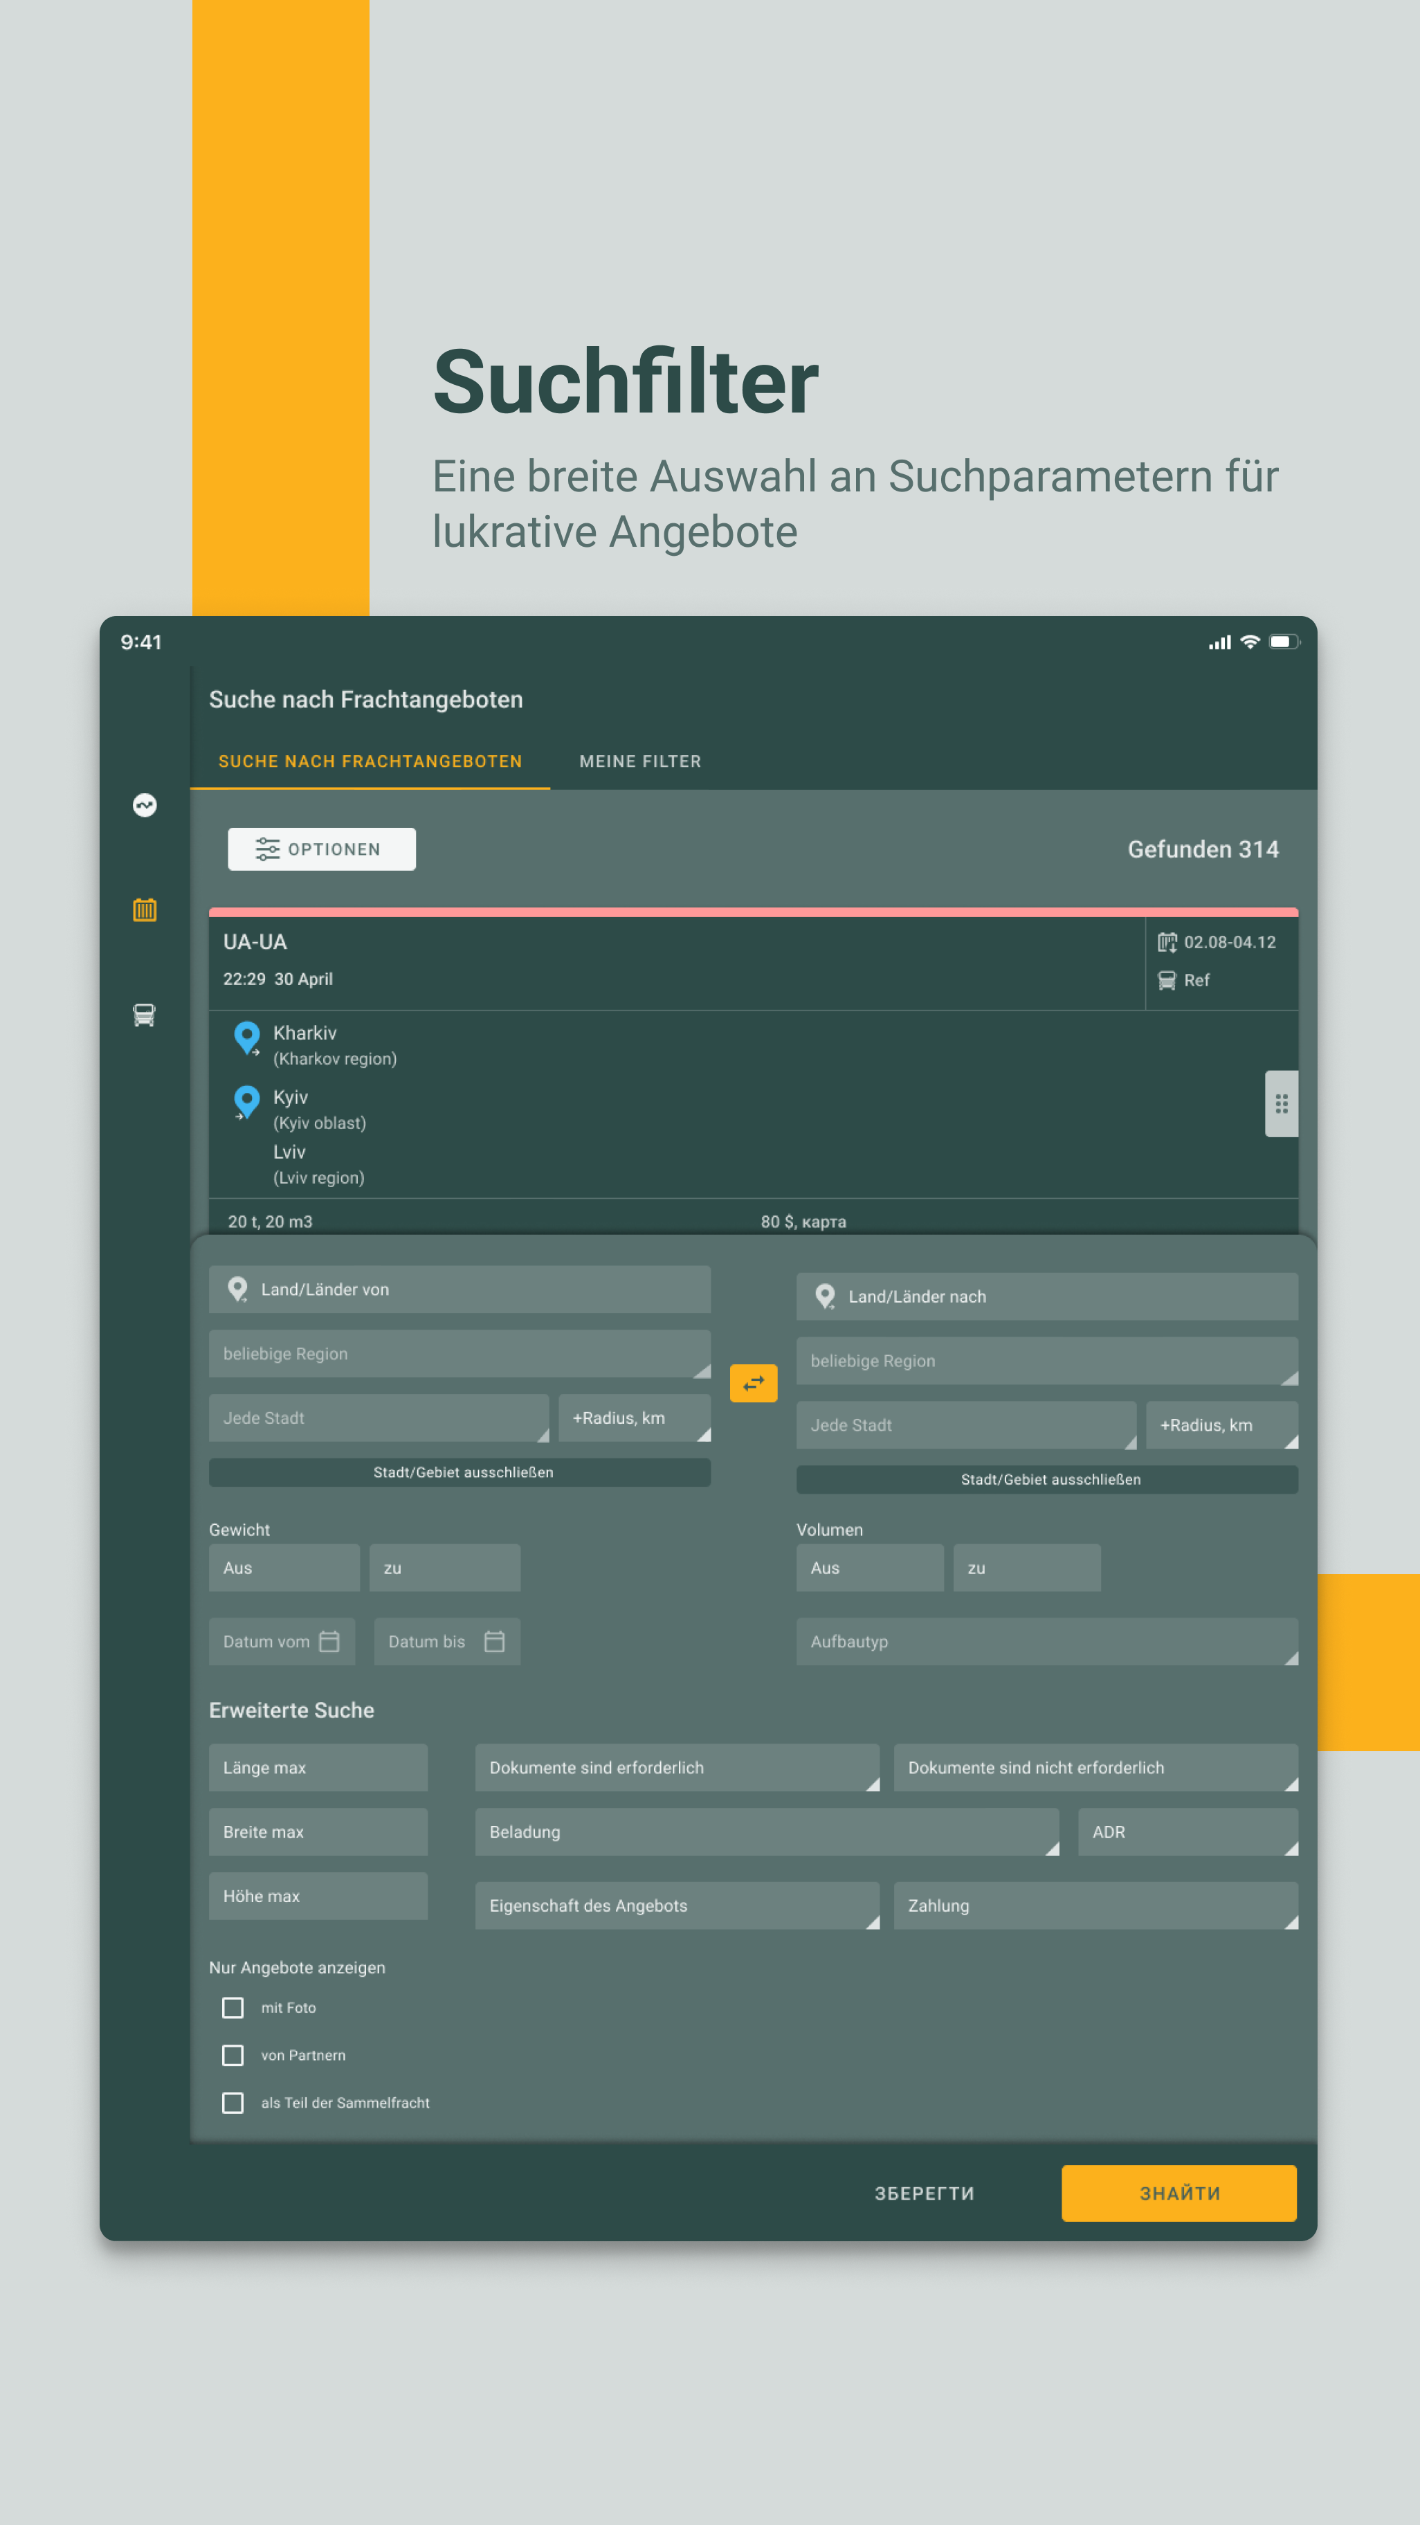The height and width of the screenshot is (2525, 1420).
Task: Check the cellular signal icon
Action: coord(1220,643)
